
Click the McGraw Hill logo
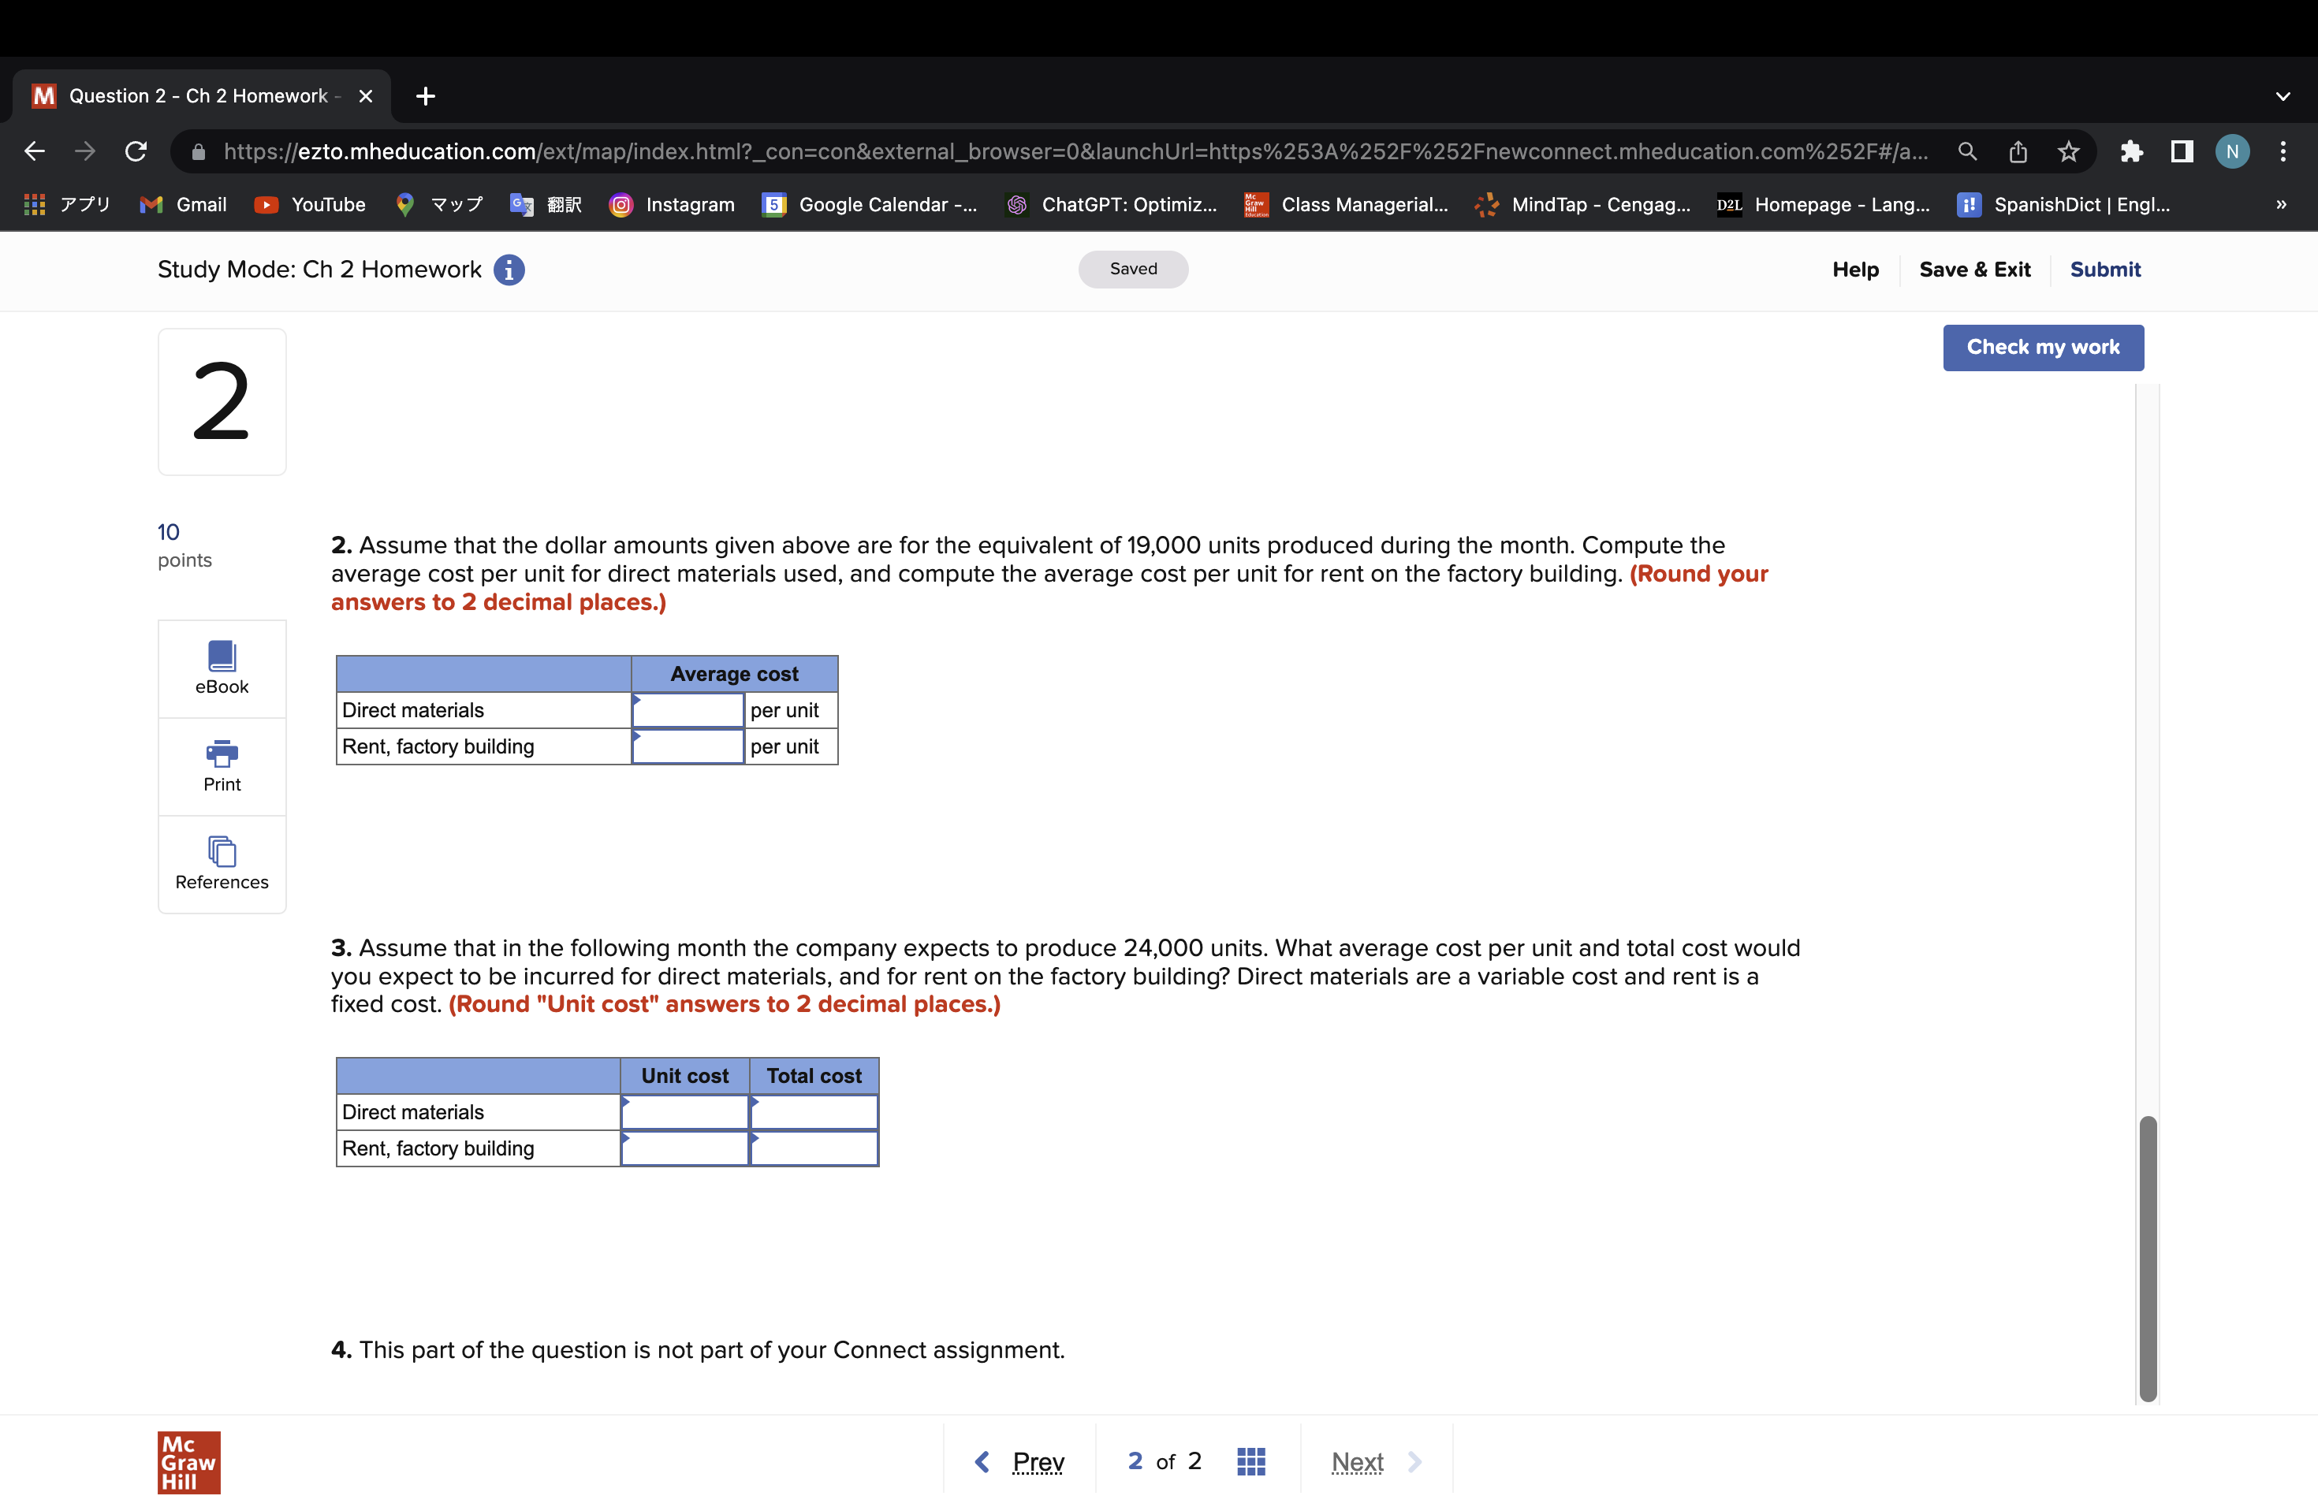point(189,1461)
